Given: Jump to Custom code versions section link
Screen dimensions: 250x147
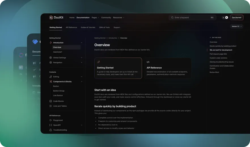Looking at the screenshot, I should pyautogui.click(x=218, y=58).
